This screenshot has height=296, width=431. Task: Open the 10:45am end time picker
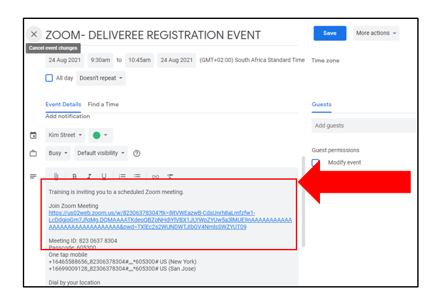coord(139,60)
